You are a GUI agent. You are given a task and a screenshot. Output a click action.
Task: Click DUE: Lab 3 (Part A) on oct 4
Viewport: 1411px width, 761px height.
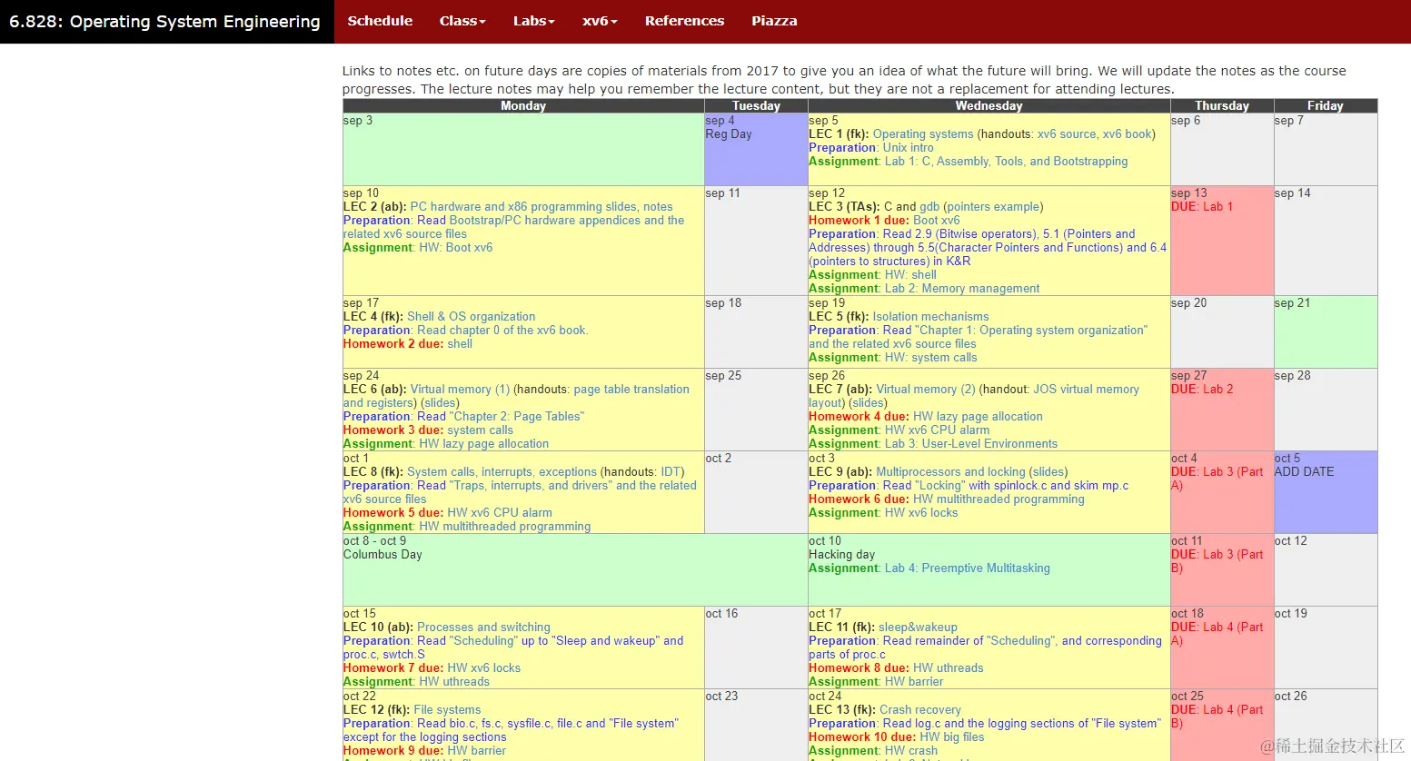pos(1217,479)
